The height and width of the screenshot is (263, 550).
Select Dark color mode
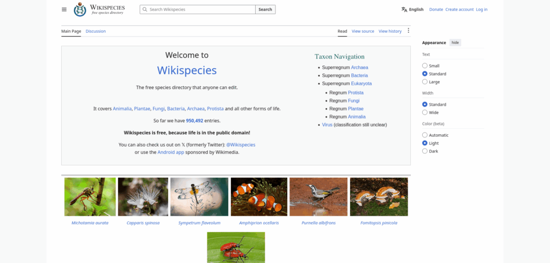click(425, 151)
